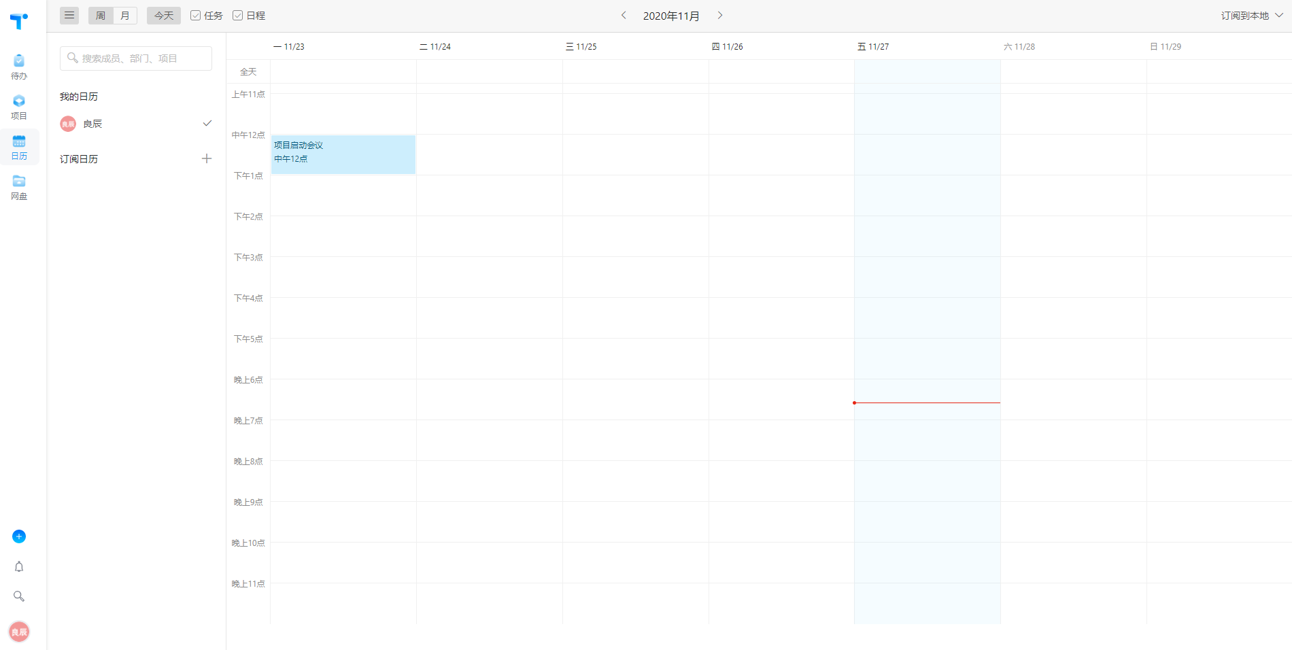
Task: Click the 上午11点 time label
Action: click(248, 94)
